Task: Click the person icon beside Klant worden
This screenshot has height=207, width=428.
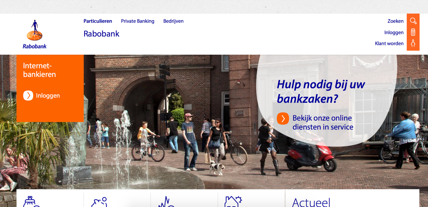Action: 413,43
